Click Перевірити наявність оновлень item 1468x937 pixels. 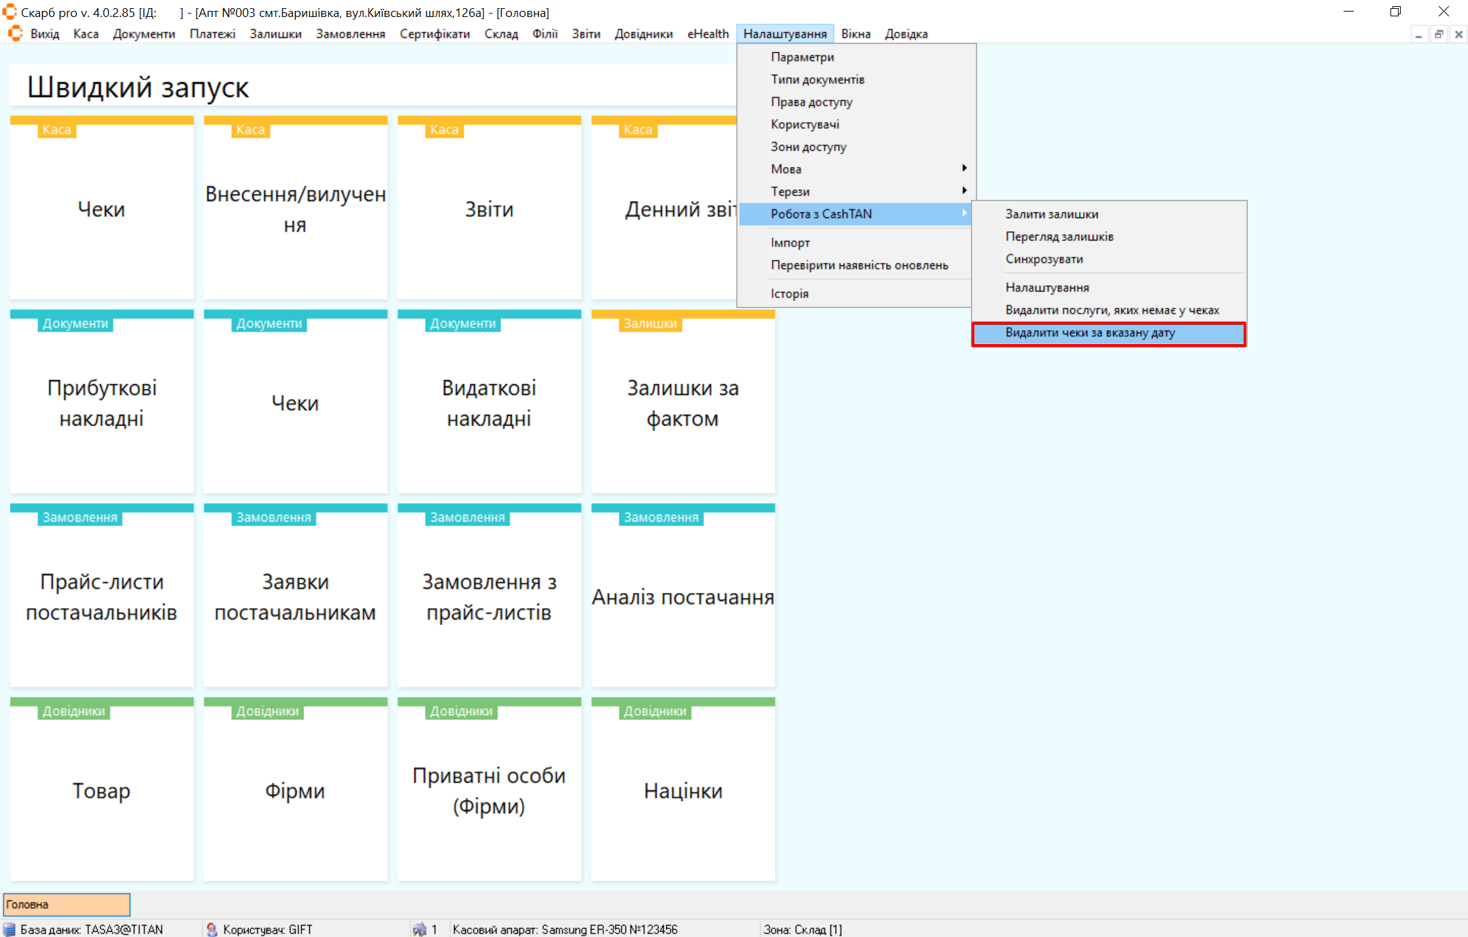pyautogui.click(x=859, y=265)
